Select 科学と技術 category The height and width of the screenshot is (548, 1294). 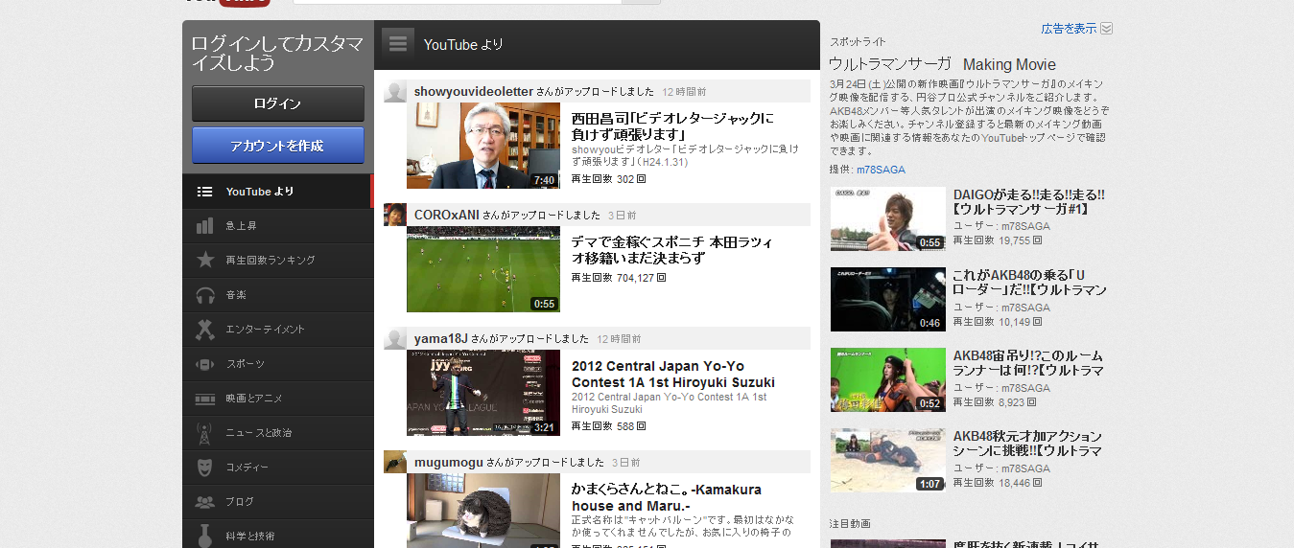[278, 535]
